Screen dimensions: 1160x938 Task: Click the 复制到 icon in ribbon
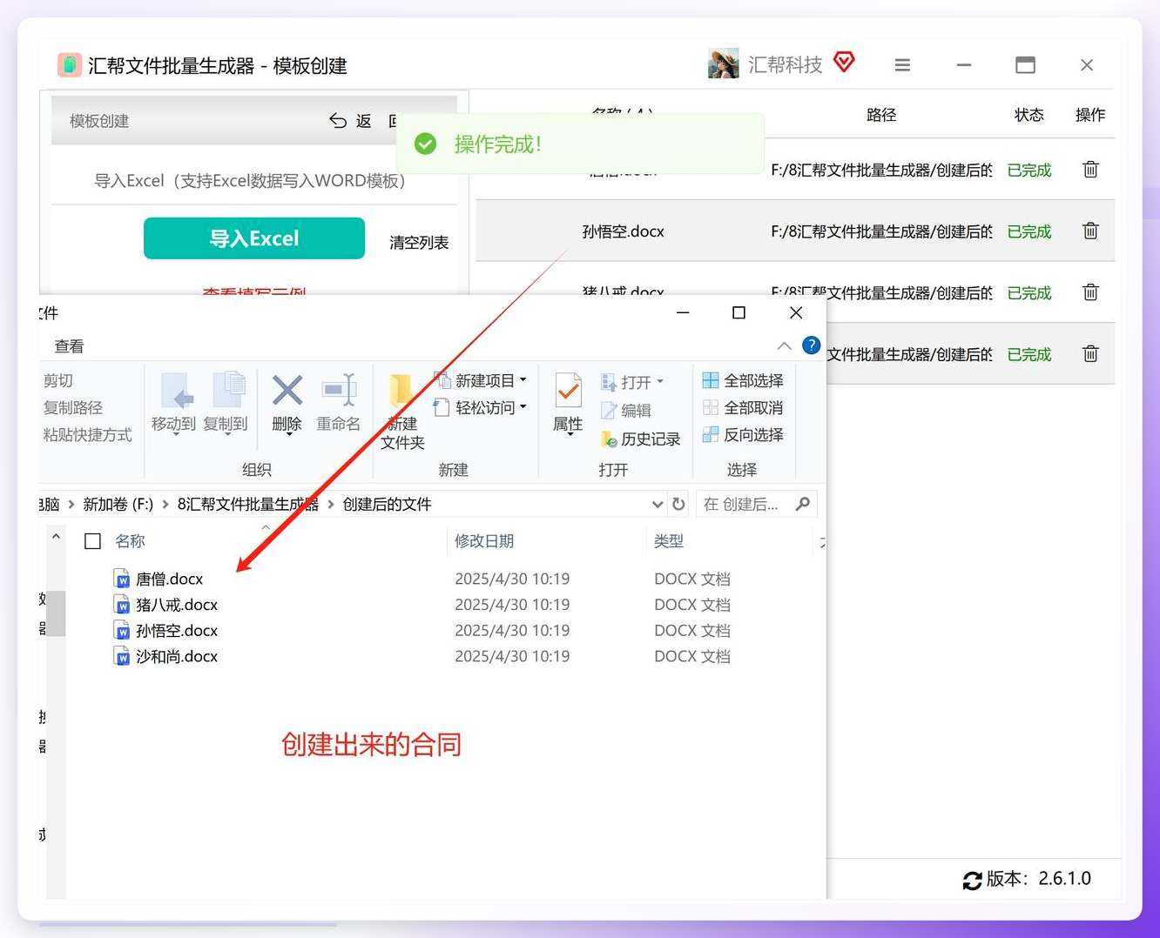coord(228,390)
